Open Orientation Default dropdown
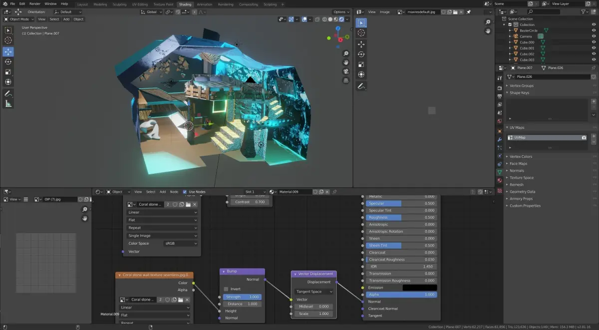The height and width of the screenshot is (330, 599). [69, 11]
